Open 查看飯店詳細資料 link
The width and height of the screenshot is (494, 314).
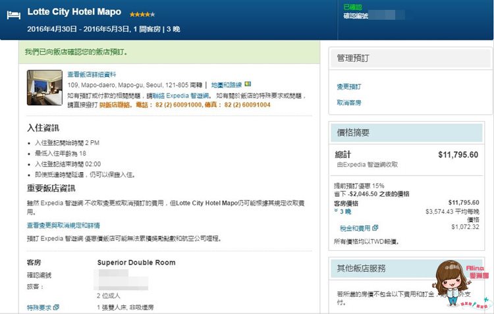92,74
